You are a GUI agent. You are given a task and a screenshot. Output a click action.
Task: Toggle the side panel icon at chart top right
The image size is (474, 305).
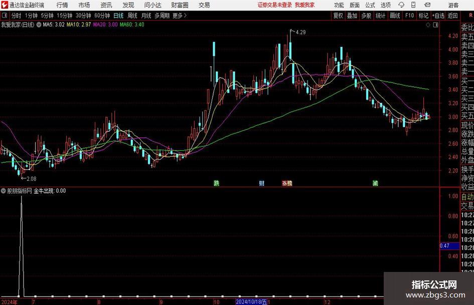pyautogui.click(x=435, y=25)
